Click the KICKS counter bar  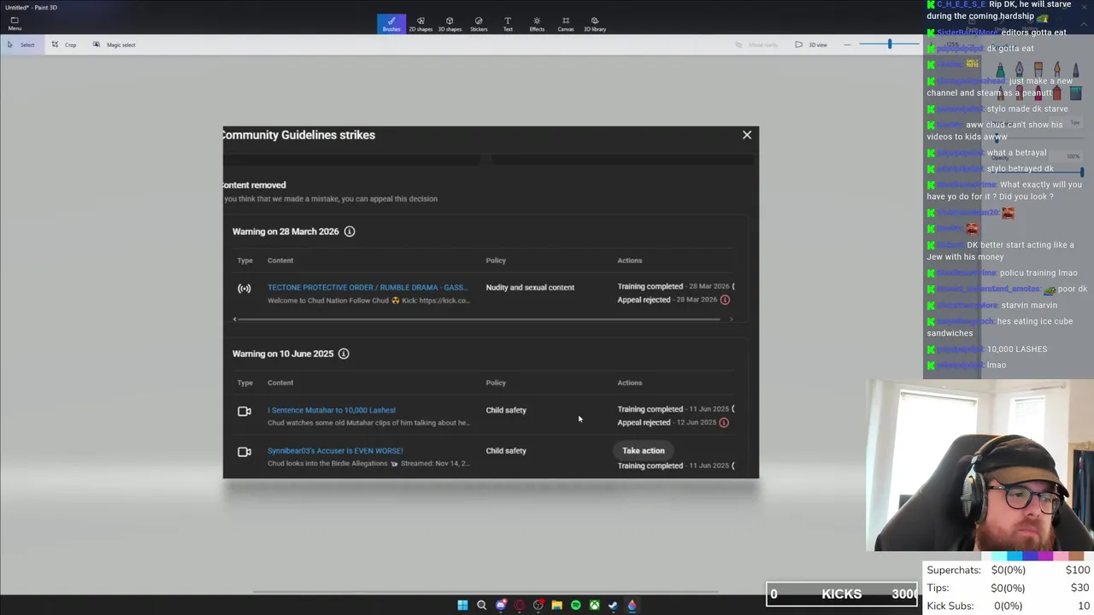(842, 594)
